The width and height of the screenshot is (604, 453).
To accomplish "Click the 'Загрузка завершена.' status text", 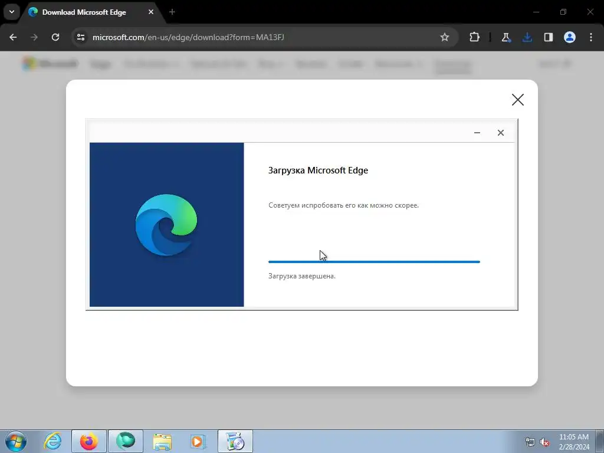I will (x=302, y=276).
